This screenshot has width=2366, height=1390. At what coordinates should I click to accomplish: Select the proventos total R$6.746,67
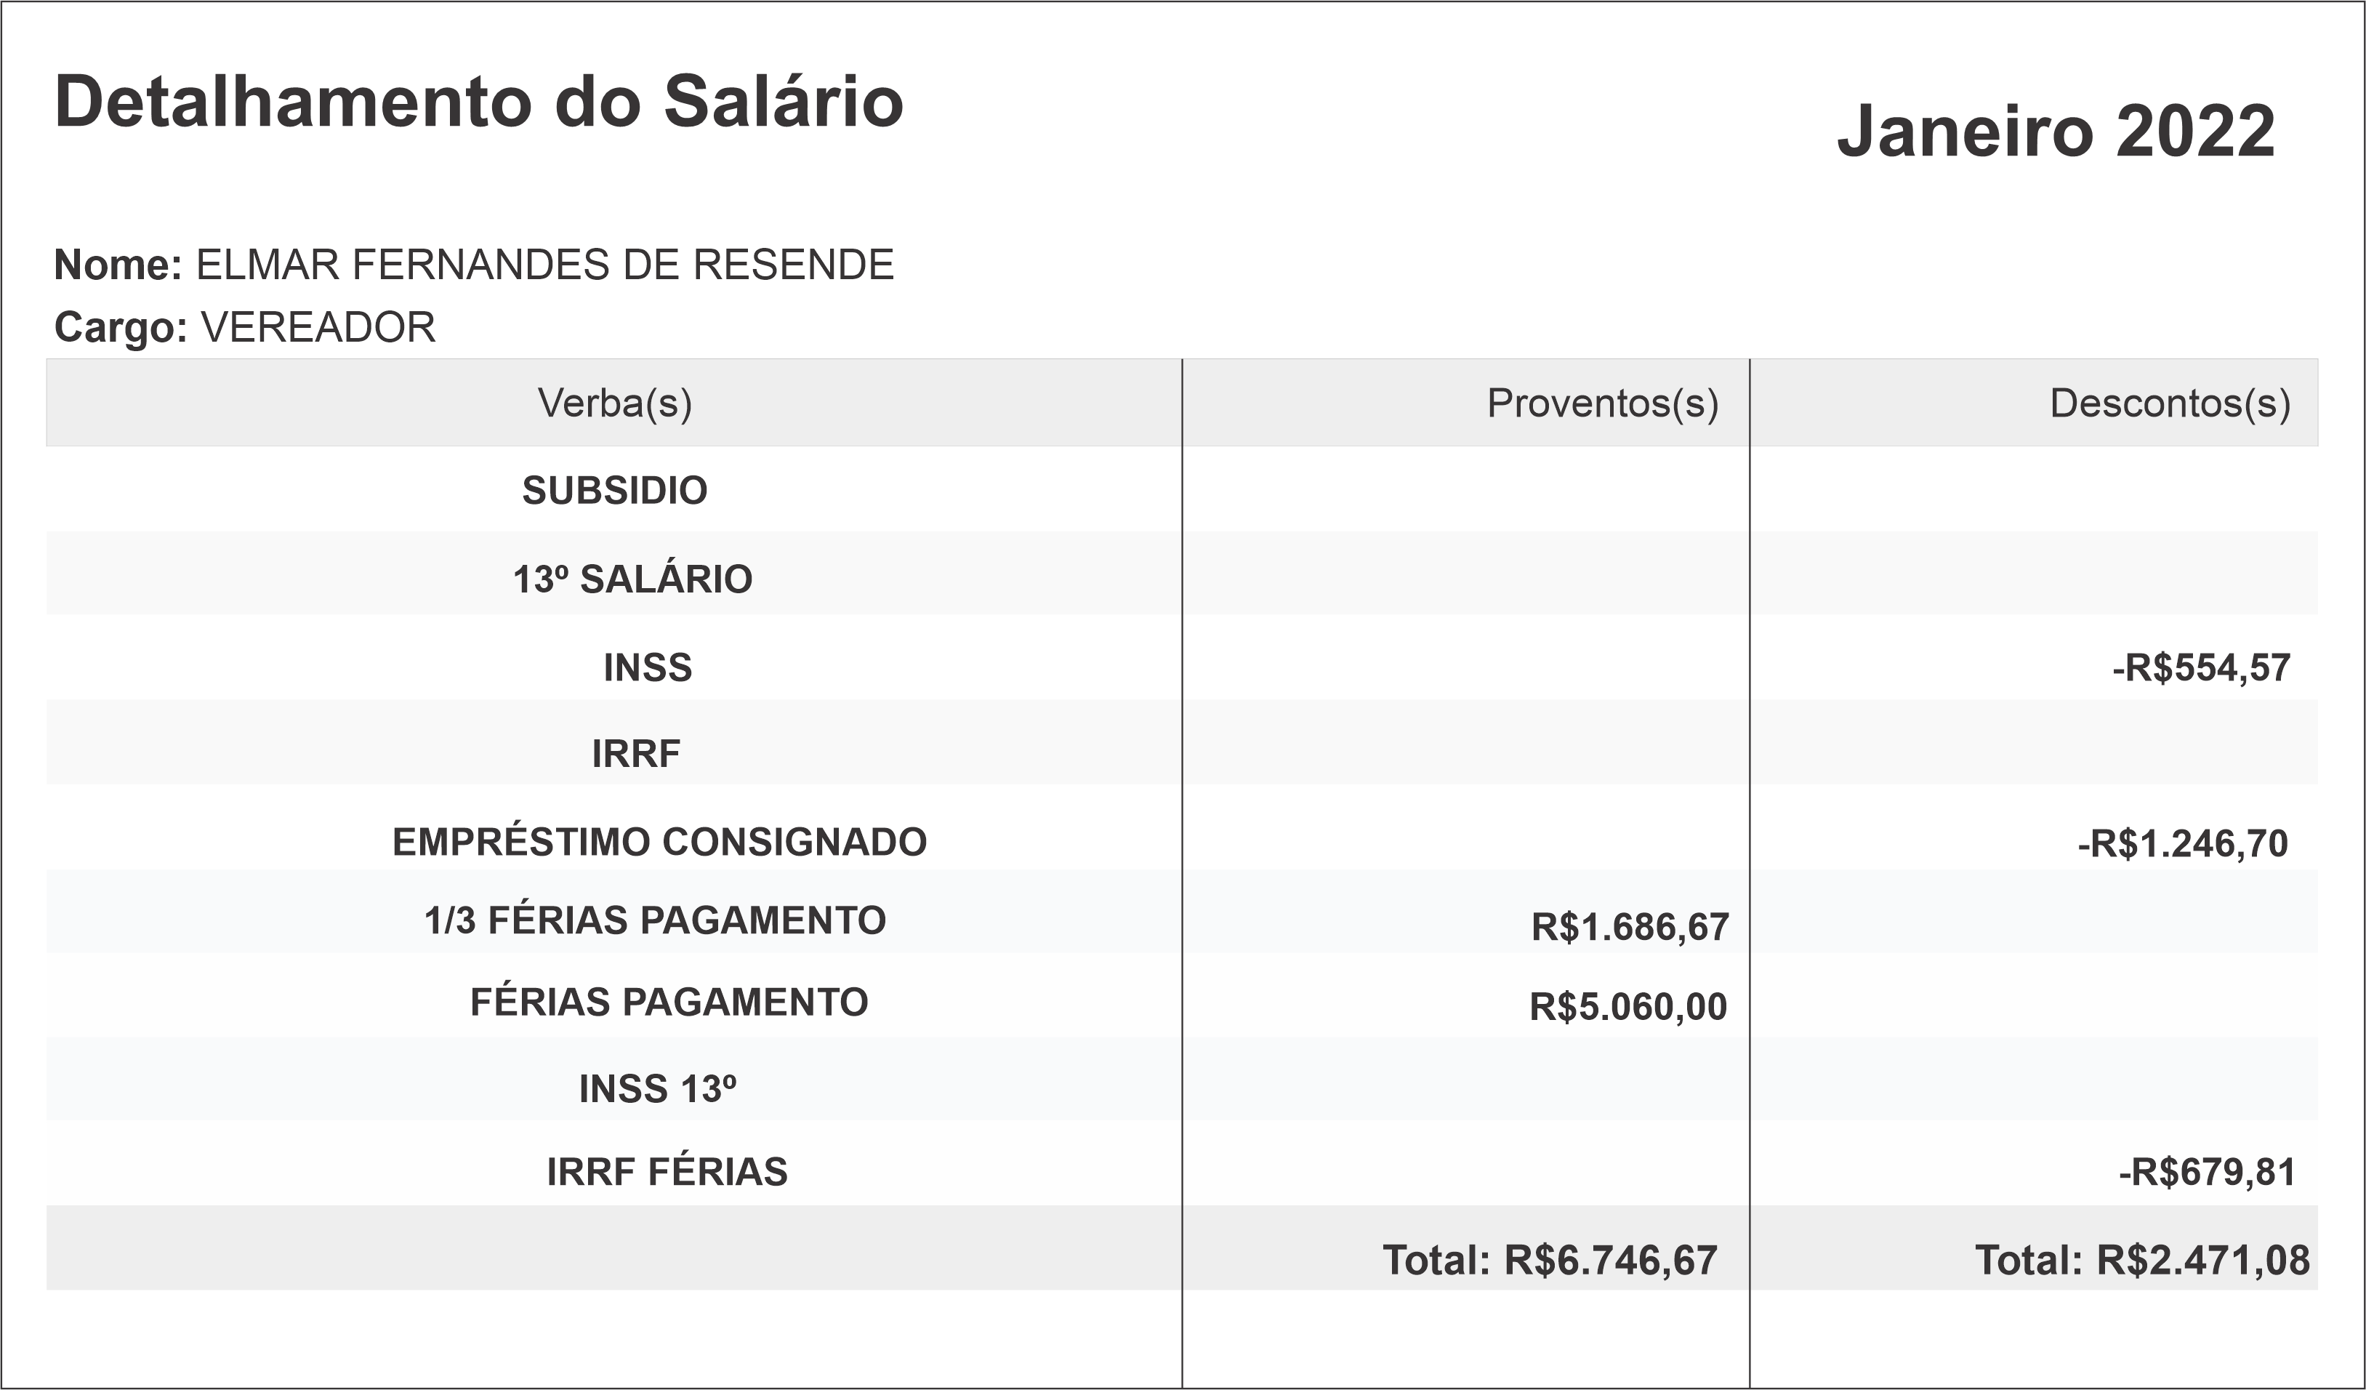pos(1550,1261)
